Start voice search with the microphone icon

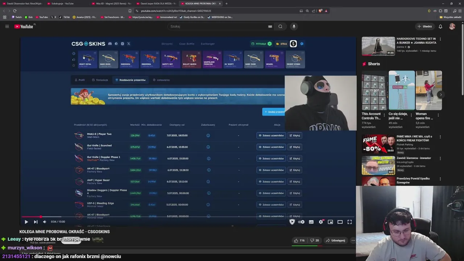pyautogui.click(x=294, y=26)
